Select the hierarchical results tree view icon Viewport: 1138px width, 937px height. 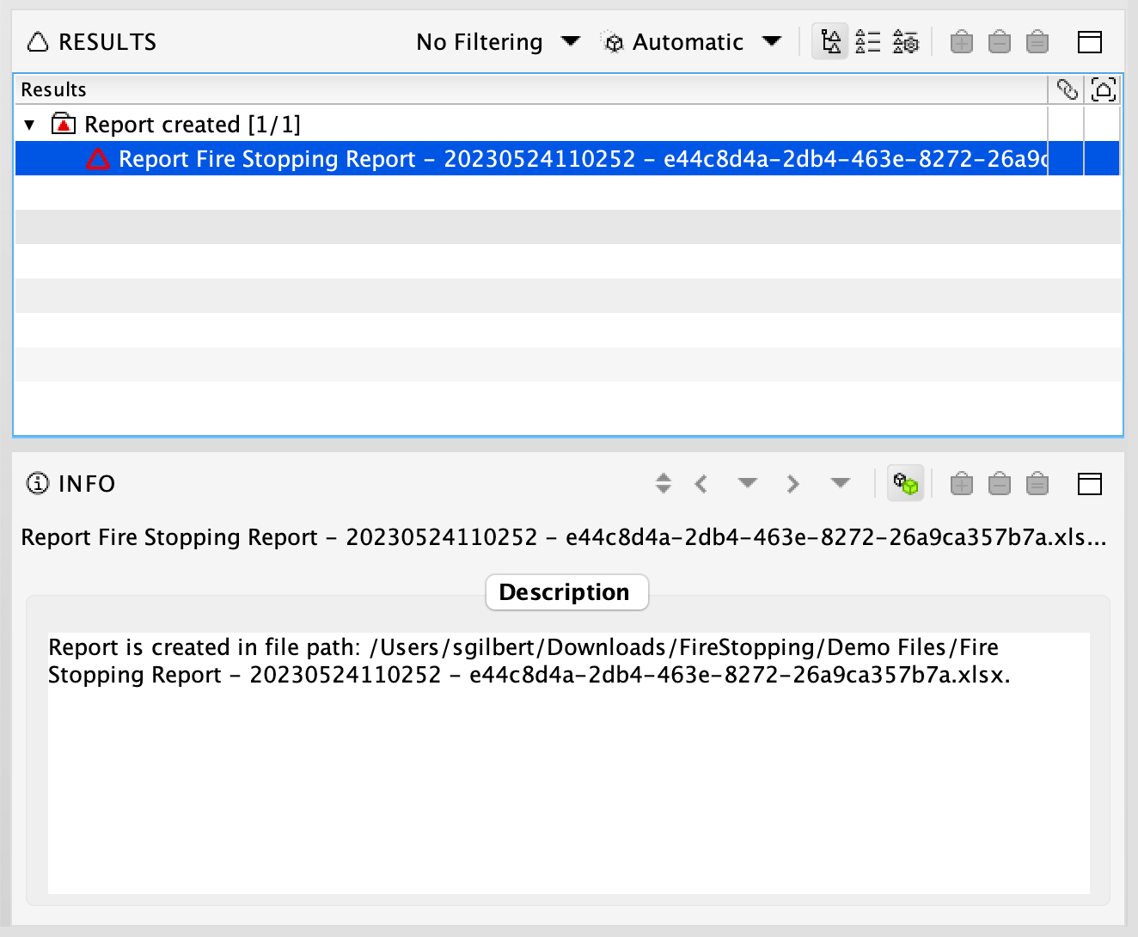pos(830,41)
